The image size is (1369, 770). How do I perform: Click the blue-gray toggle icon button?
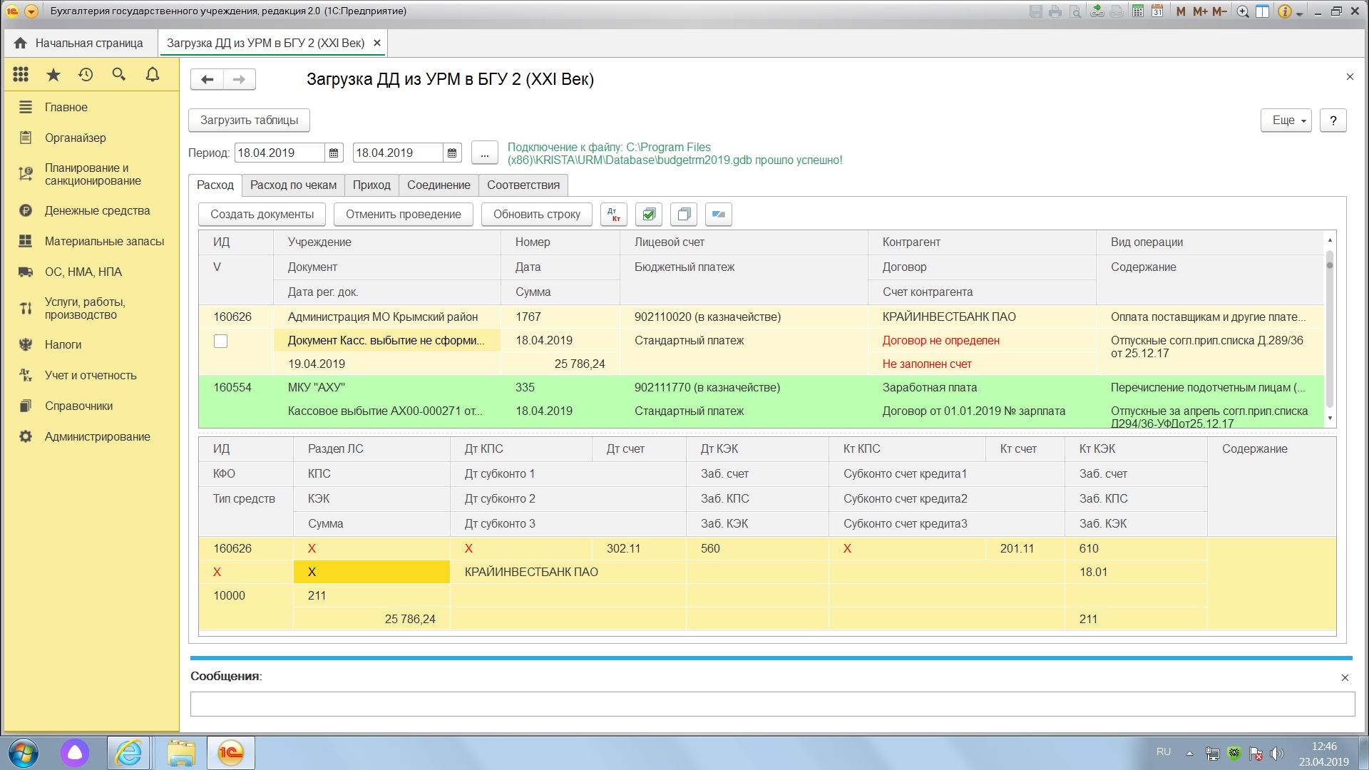718,214
